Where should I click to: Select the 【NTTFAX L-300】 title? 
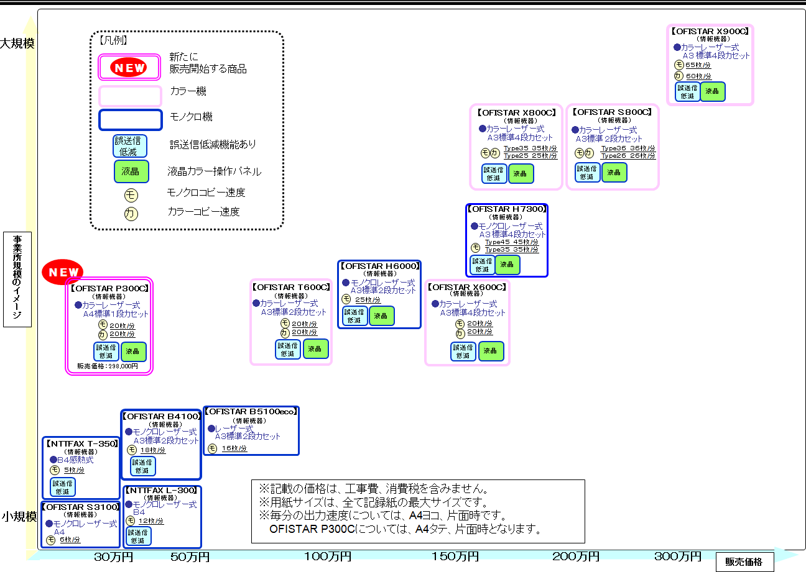[162, 491]
